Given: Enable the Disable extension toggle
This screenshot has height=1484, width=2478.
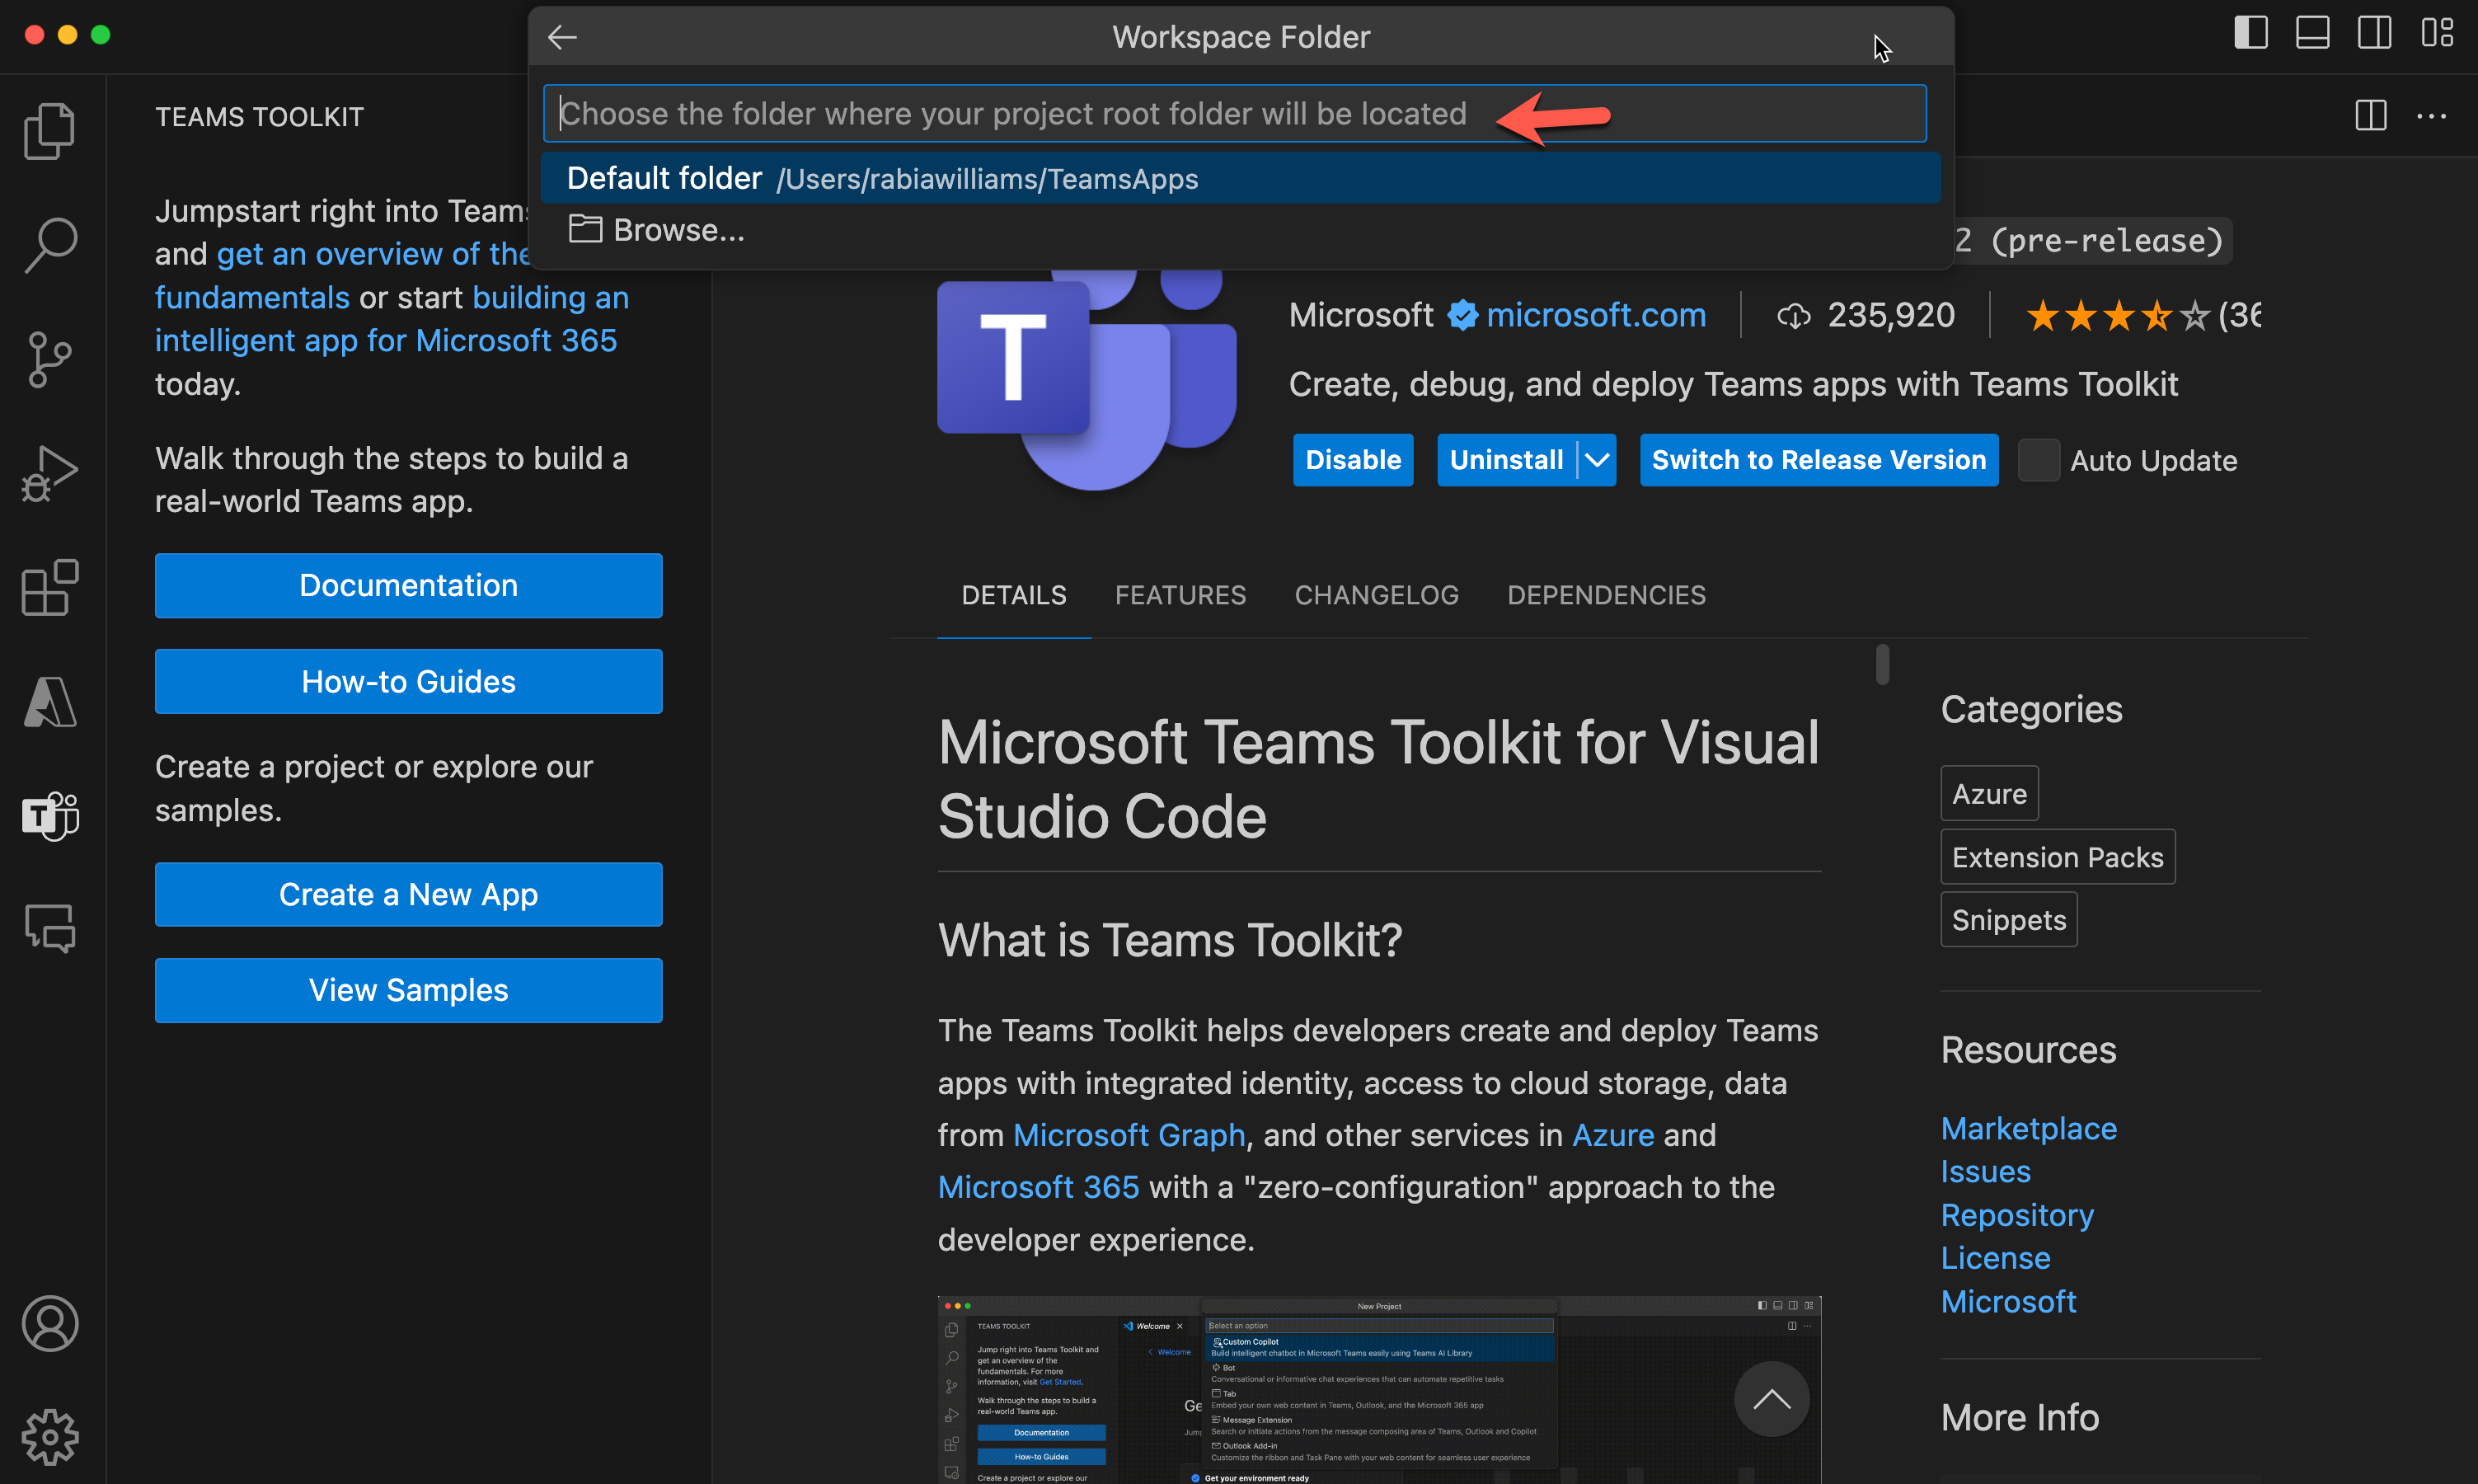Looking at the screenshot, I should click(x=1351, y=461).
